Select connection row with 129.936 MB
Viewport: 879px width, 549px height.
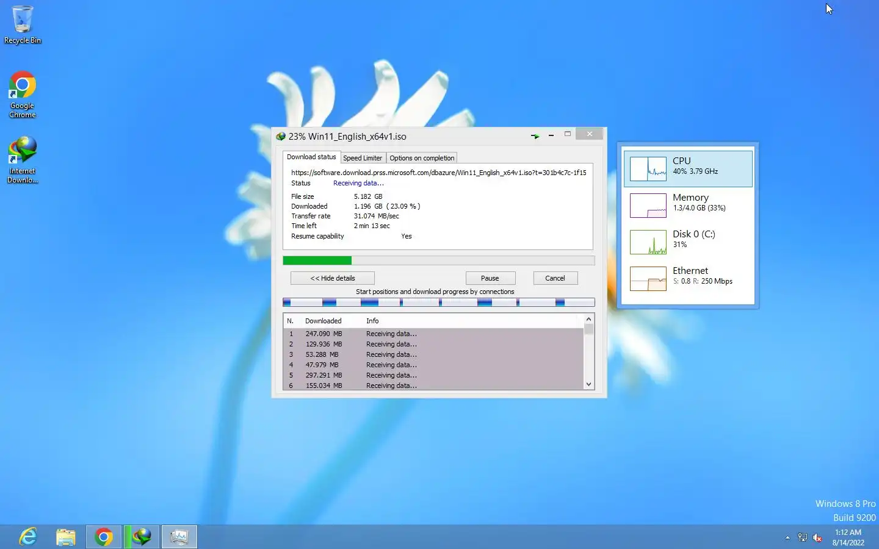click(x=433, y=344)
